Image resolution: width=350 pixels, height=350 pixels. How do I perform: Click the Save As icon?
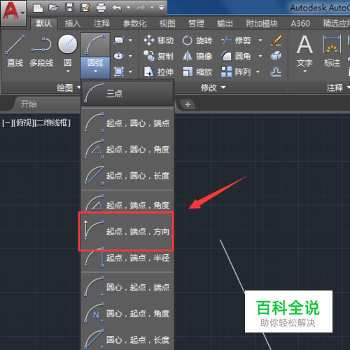pos(85,8)
